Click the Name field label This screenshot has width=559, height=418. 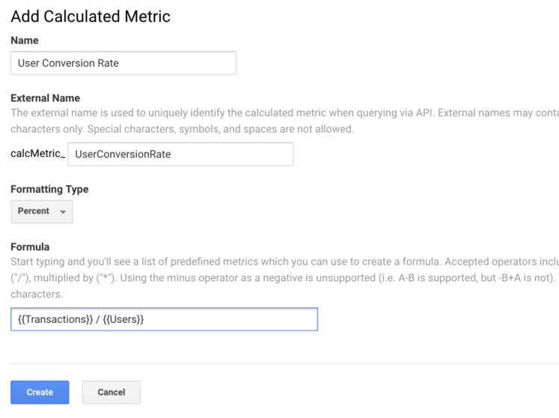(x=25, y=40)
